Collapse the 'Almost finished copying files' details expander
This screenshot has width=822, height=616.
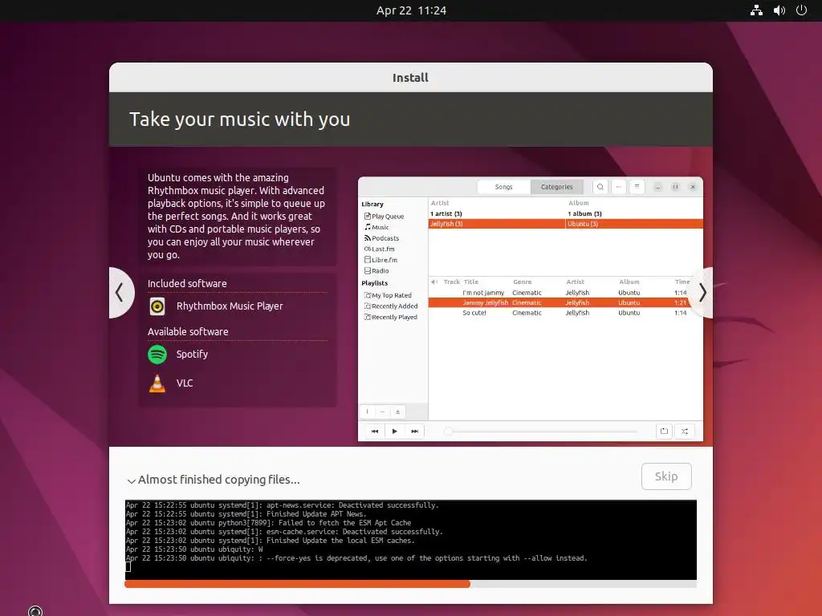coord(131,480)
